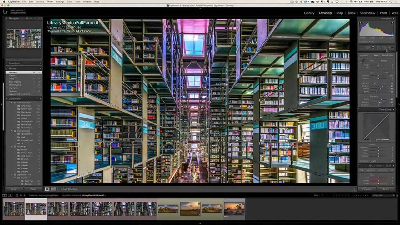Open filmstrip grid view icon
The width and height of the screenshot is (400, 225).
[16, 195]
